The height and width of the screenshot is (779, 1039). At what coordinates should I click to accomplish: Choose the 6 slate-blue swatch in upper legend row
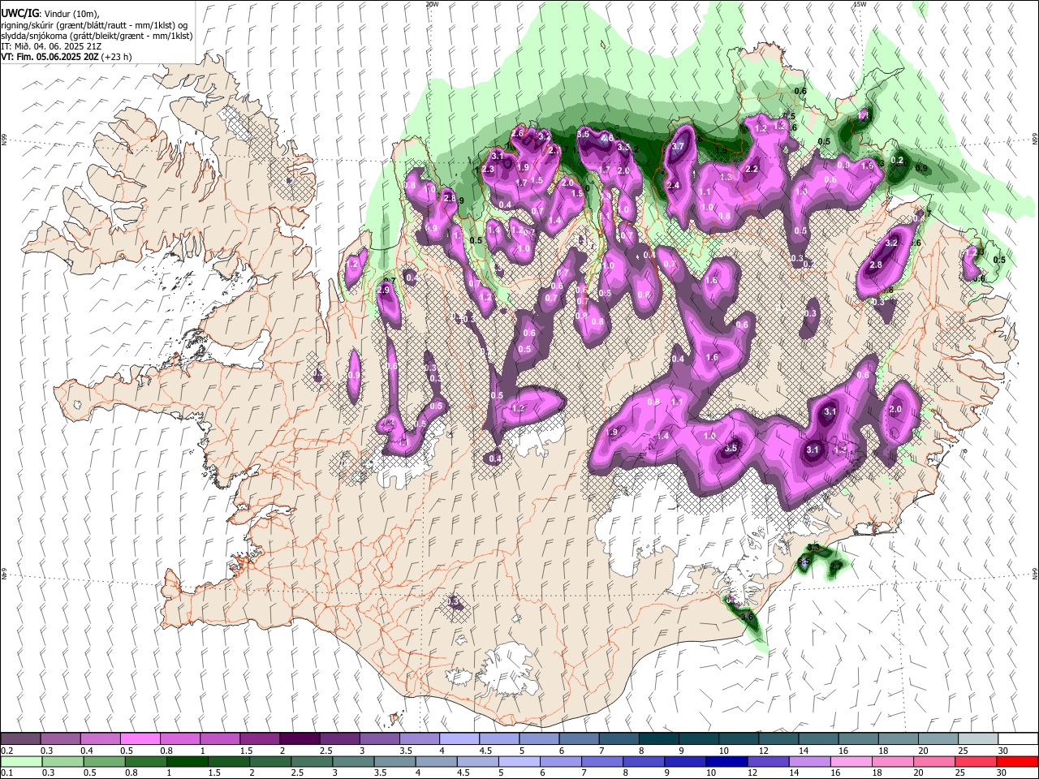click(580, 738)
